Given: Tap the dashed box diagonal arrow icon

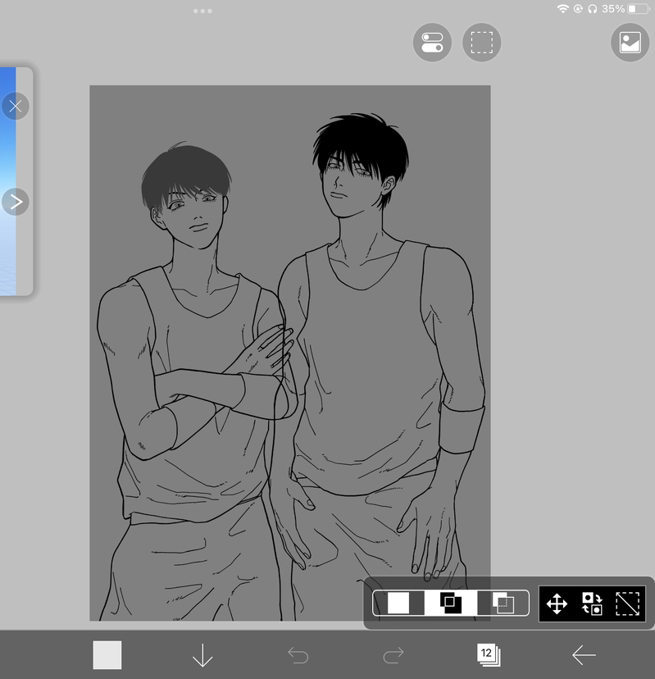Looking at the screenshot, I should [x=627, y=604].
